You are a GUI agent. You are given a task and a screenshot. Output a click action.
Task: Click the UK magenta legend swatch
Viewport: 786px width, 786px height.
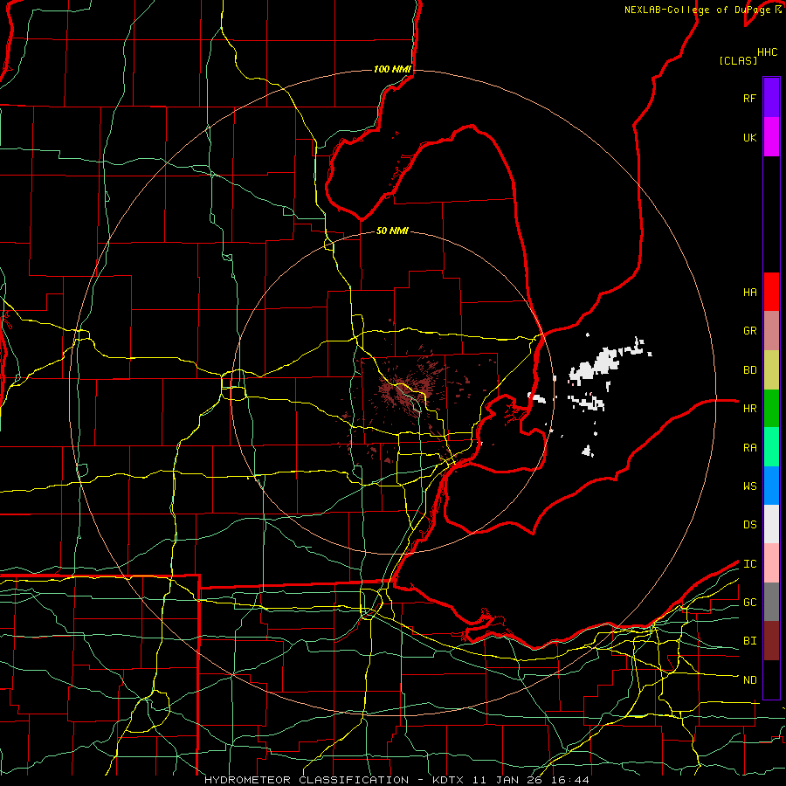coord(771,137)
